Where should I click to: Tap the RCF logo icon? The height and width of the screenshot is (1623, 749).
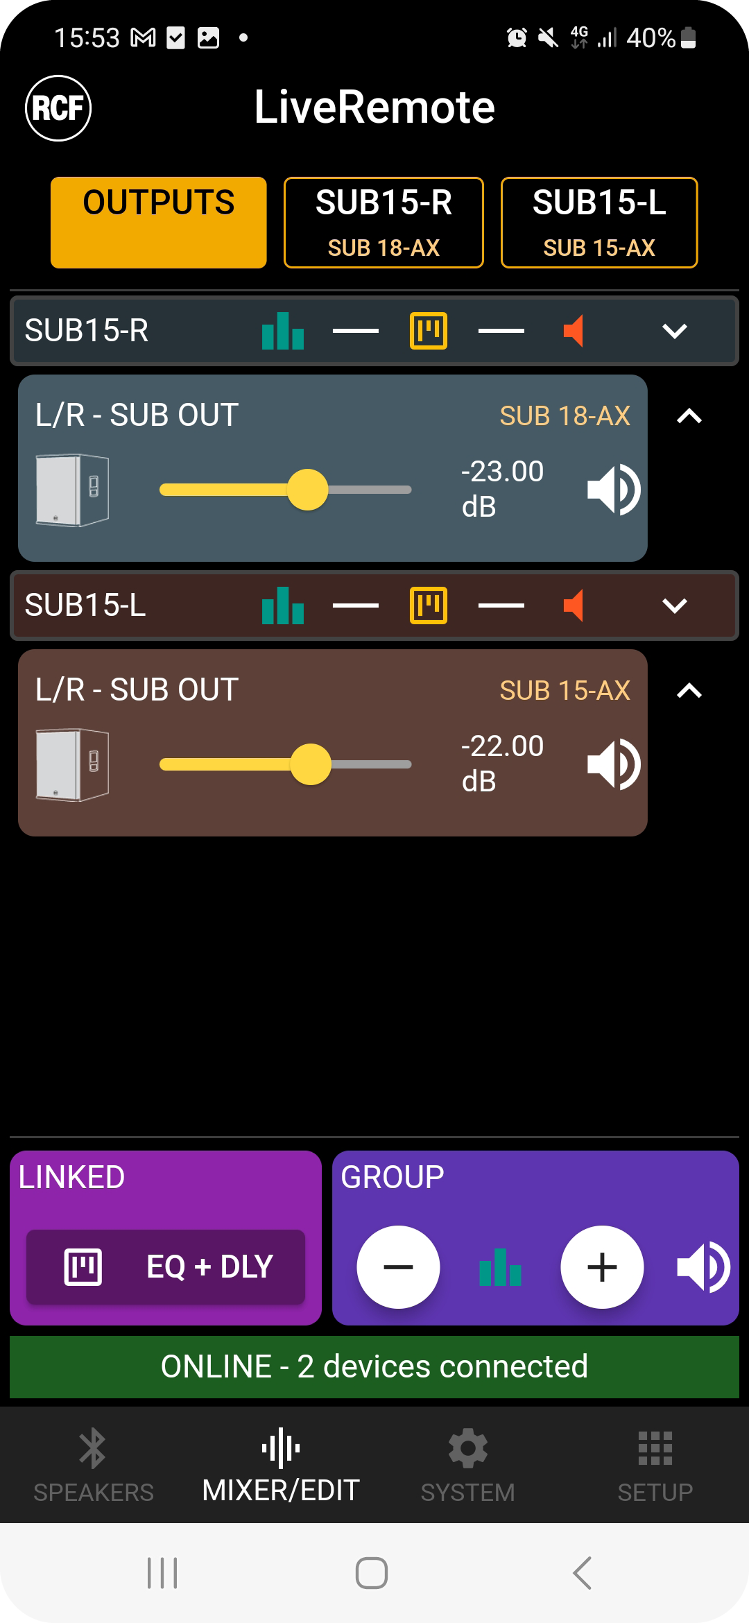point(58,108)
